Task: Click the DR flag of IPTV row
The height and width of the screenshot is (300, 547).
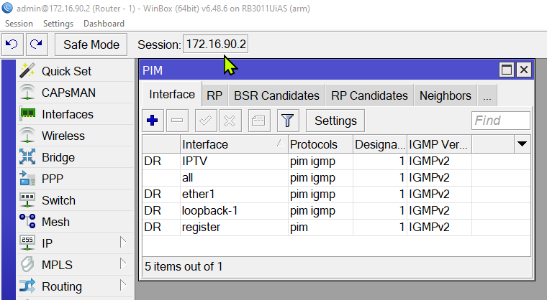Action: (x=153, y=161)
